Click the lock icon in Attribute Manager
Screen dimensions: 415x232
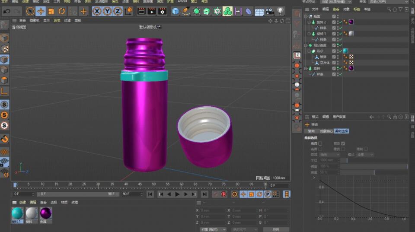(x=395, y=117)
